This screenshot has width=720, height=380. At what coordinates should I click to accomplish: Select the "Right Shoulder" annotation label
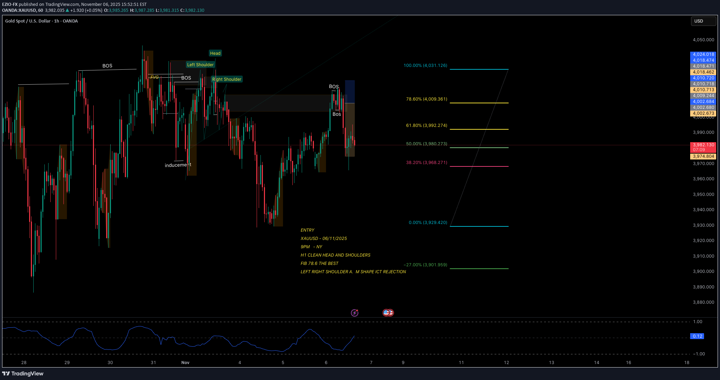coord(227,79)
